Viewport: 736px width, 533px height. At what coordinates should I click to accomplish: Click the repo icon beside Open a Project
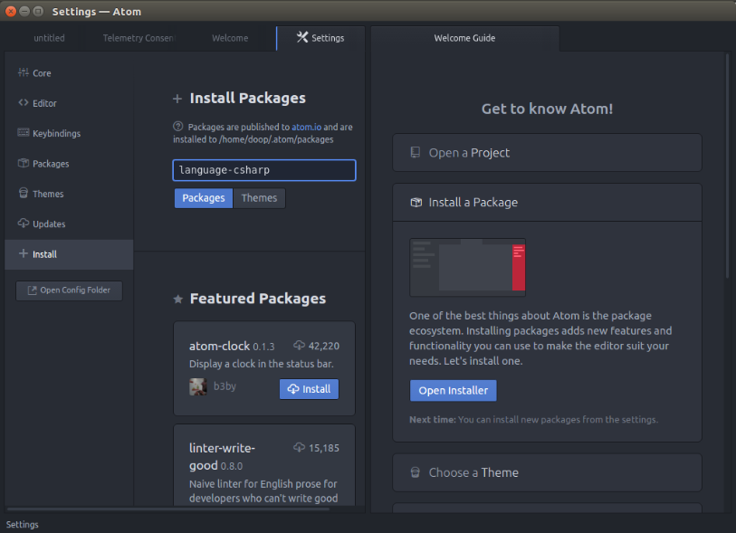(x=416, y=153)
